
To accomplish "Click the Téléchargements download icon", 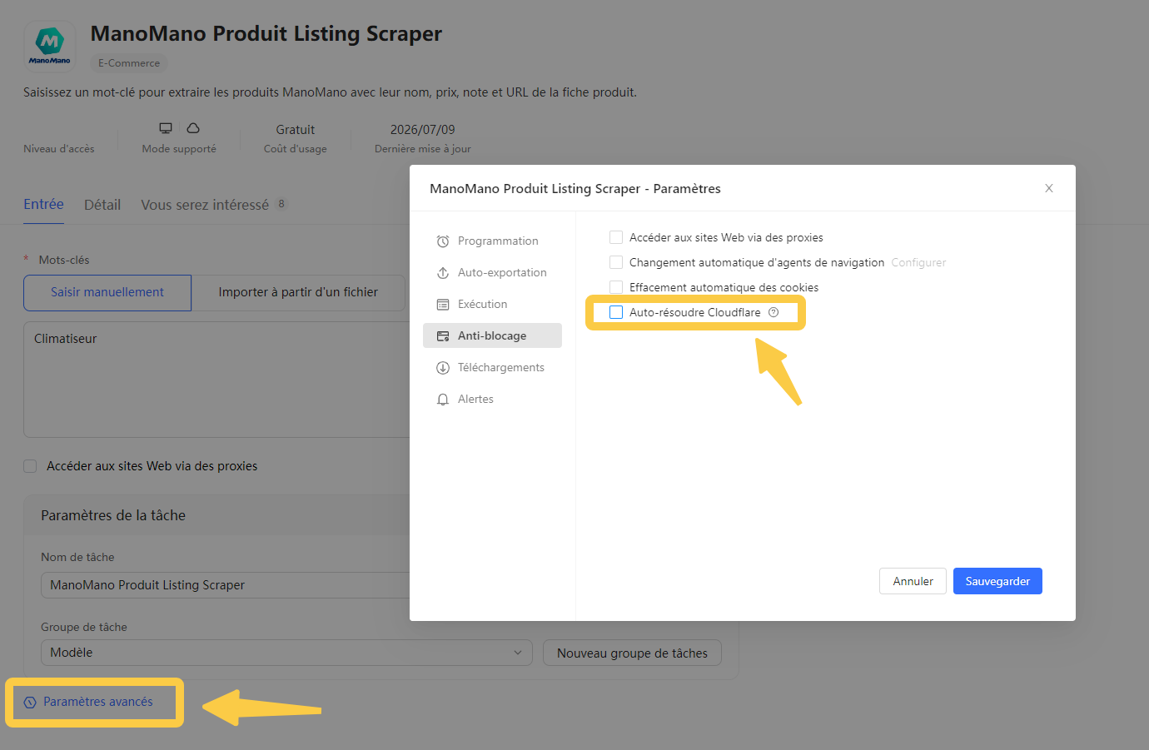I will 443,368.
